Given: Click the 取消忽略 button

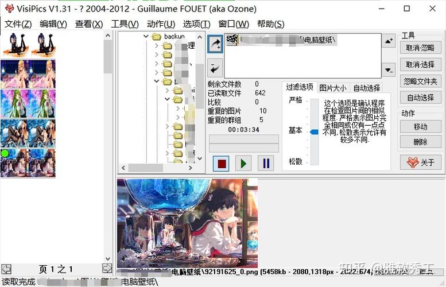Looking at the screenshot, I should tap(420, 48).
